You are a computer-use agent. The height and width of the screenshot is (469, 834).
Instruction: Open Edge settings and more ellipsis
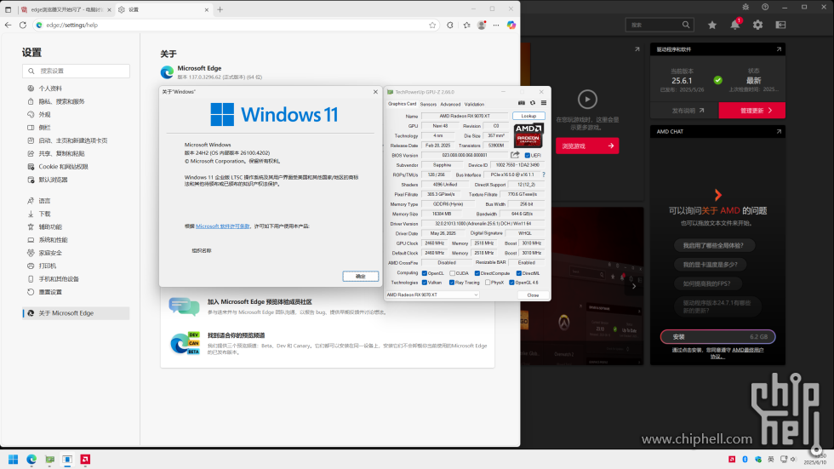(496, 25)
